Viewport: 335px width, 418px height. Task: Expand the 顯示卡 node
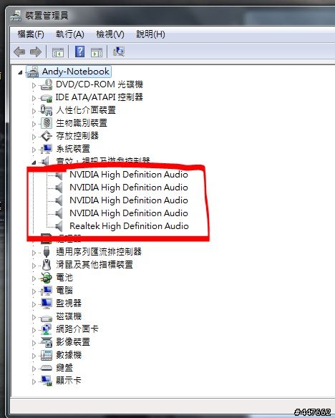click(x=34, y=381)
